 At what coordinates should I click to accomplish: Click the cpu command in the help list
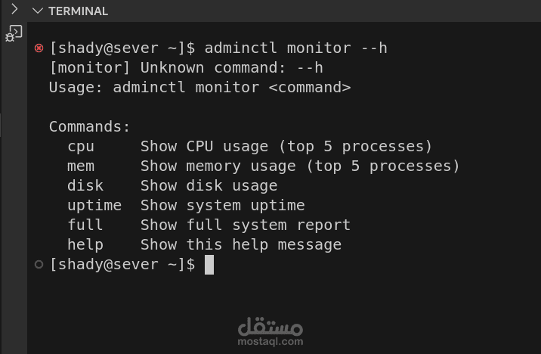pos(81,147)
